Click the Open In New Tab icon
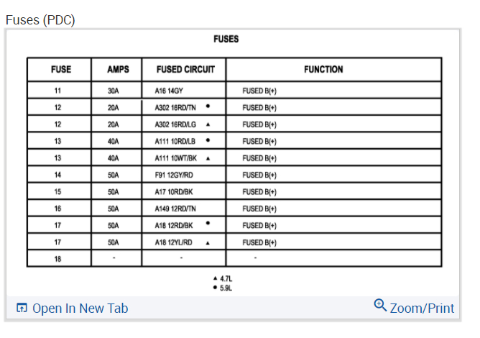The width and height of the screenshot is (480, 338). [x=22, y=309]
